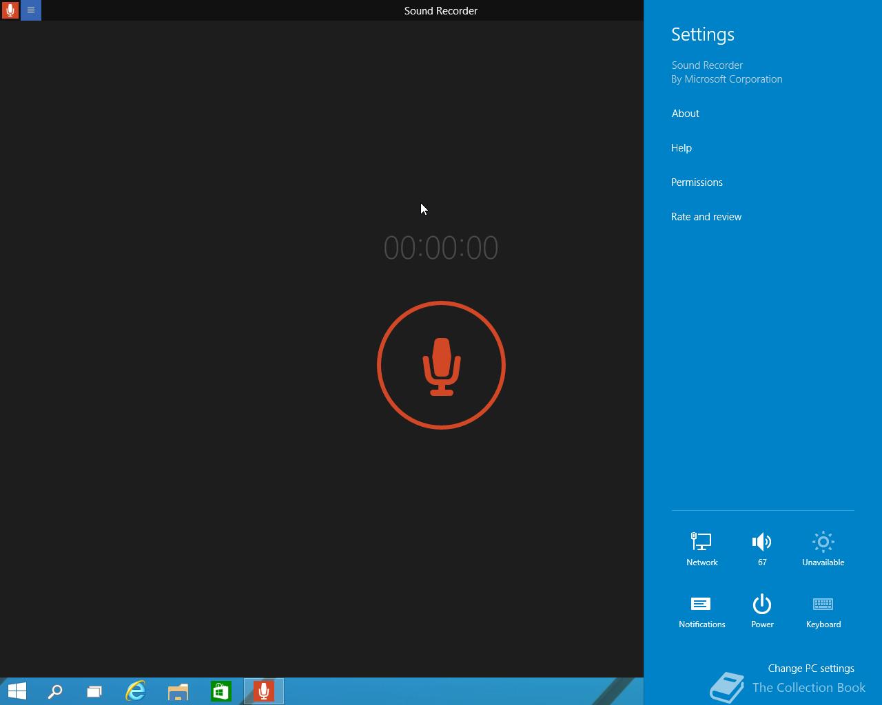Open Windows Store from taskbar
This screenshot has height=705, width=882.
[x=220, y=691]
